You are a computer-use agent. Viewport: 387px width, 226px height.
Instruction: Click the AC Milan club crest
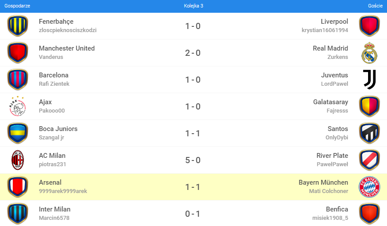coord(18,160)
